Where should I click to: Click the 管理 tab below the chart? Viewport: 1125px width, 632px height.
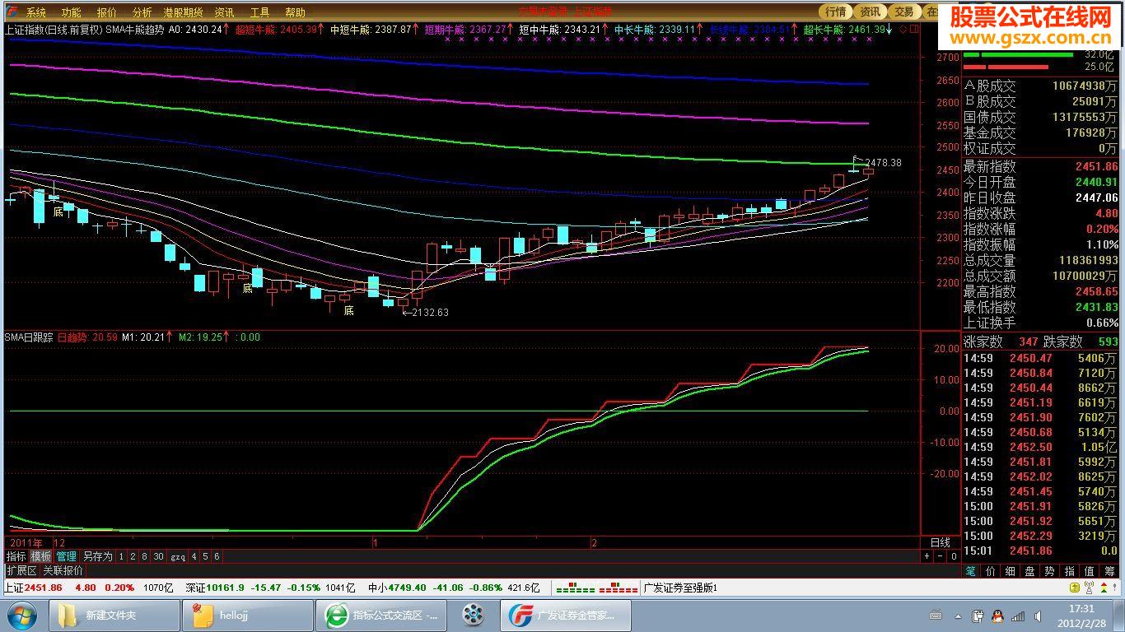[66, 557]
